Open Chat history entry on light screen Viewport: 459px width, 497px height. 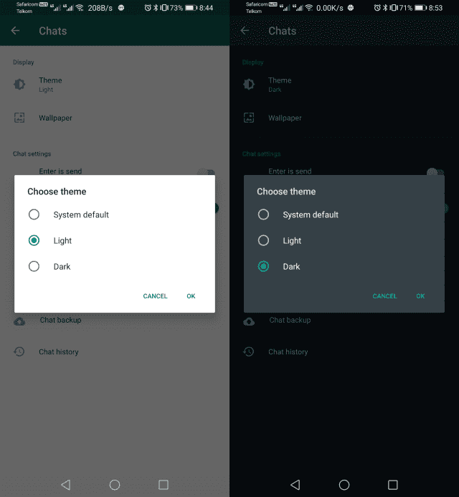point(59,352)
